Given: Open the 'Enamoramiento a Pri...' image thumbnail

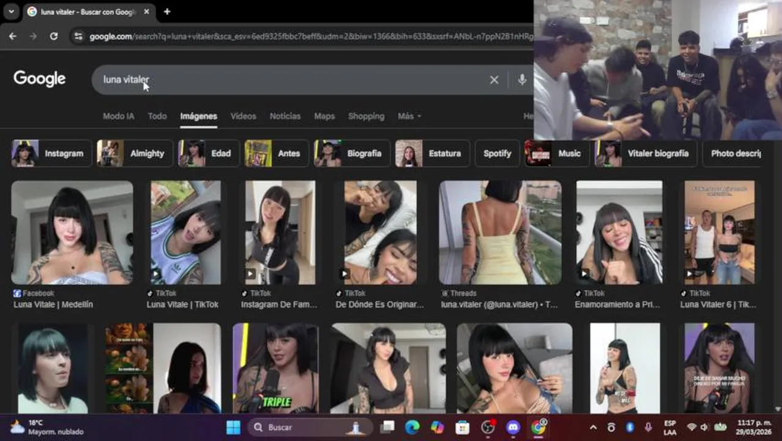Looking at the screenshot, I should pos(619,233).
